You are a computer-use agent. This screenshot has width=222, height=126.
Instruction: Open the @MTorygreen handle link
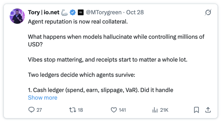pyautogui.click(x=104, y=12)
